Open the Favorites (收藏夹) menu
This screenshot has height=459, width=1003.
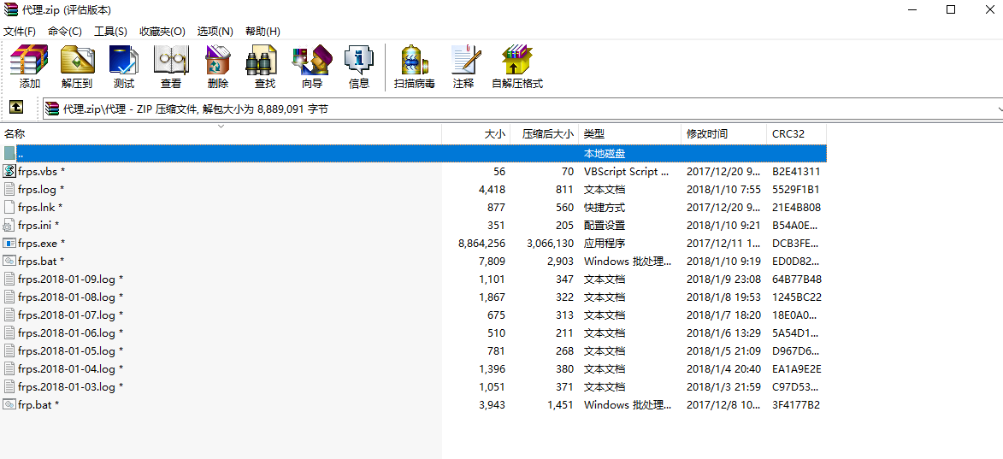pos(162,32)
